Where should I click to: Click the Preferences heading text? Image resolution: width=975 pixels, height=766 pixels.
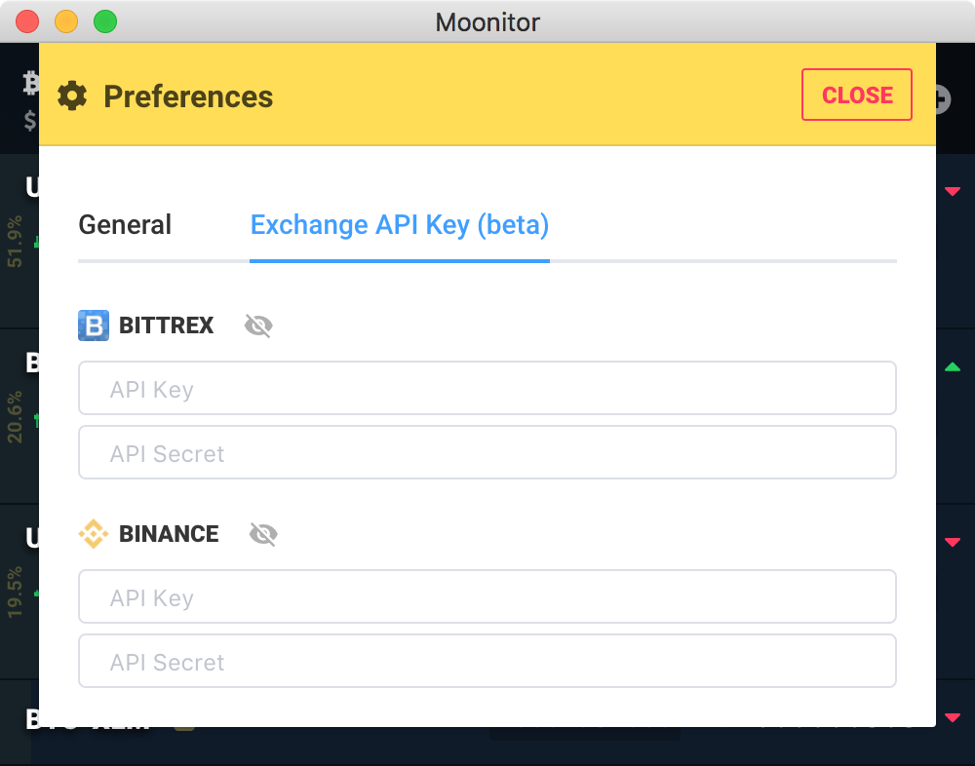(x=188, y=96)
